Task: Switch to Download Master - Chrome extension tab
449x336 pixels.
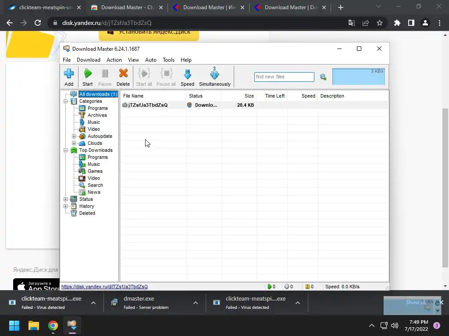Action: [x=128, y=7]
